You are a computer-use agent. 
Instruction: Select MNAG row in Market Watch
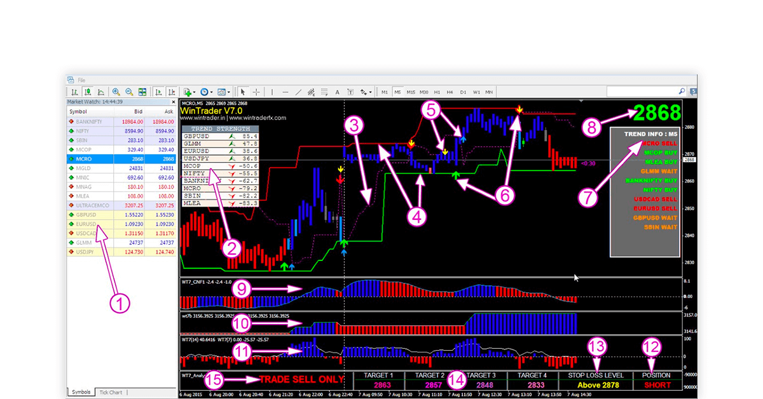(122, 187)
